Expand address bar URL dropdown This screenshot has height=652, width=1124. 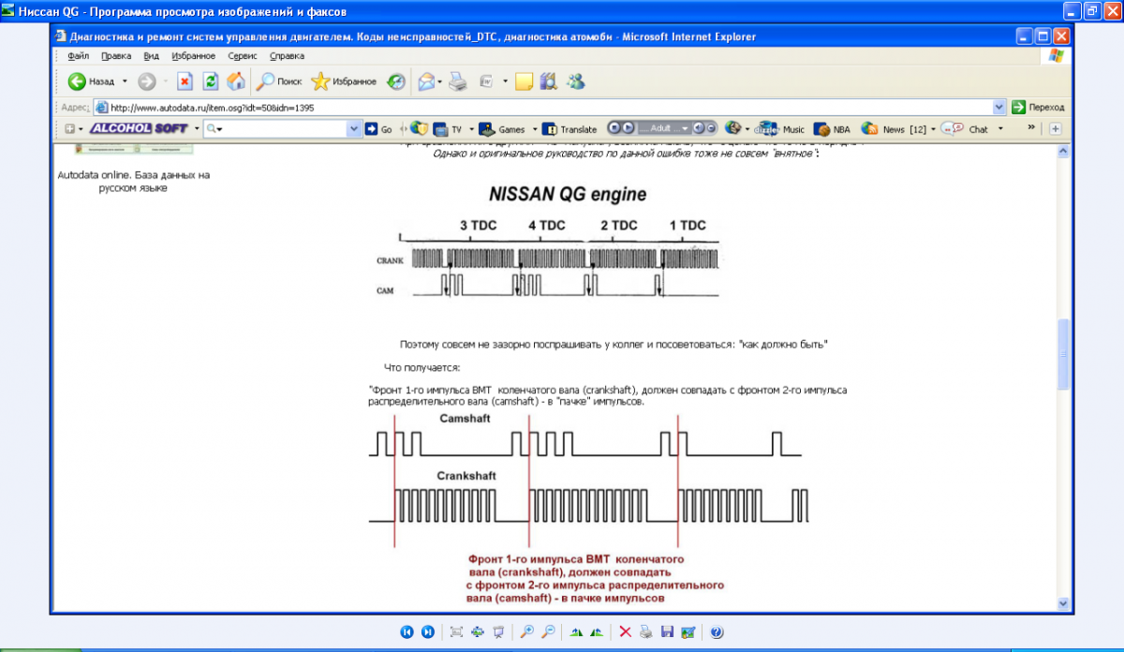pos(998,107)
